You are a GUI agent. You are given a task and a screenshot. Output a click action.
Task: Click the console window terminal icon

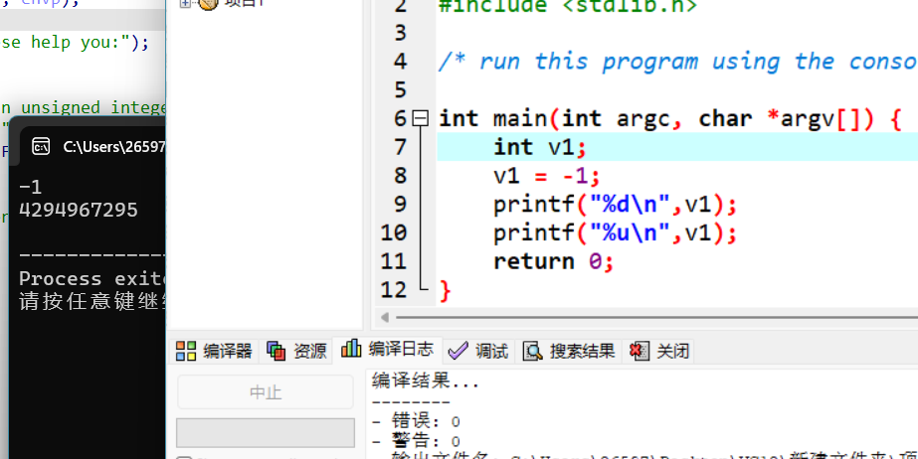click(41, 147)
